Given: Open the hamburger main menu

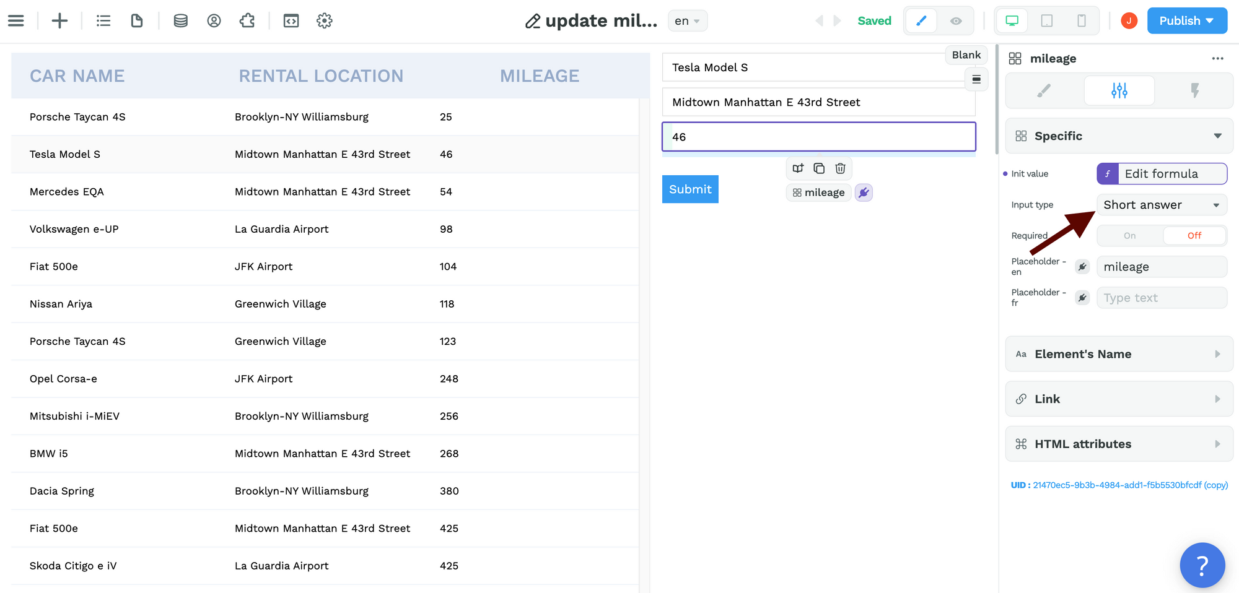Looking at the screenshot, I should point(16,20).
